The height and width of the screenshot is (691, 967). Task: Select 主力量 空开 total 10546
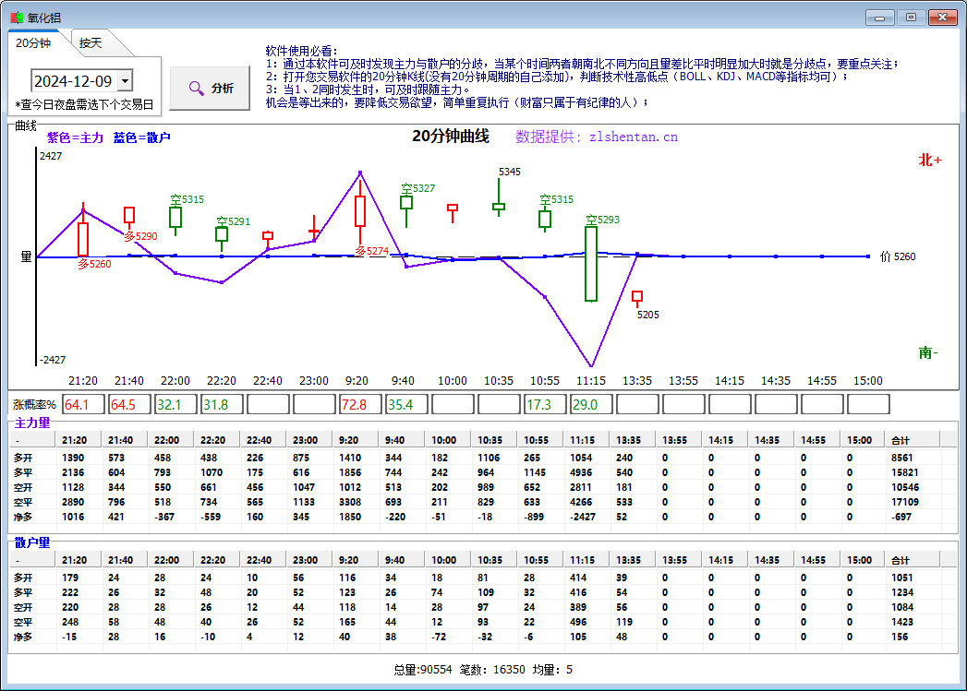905,487
